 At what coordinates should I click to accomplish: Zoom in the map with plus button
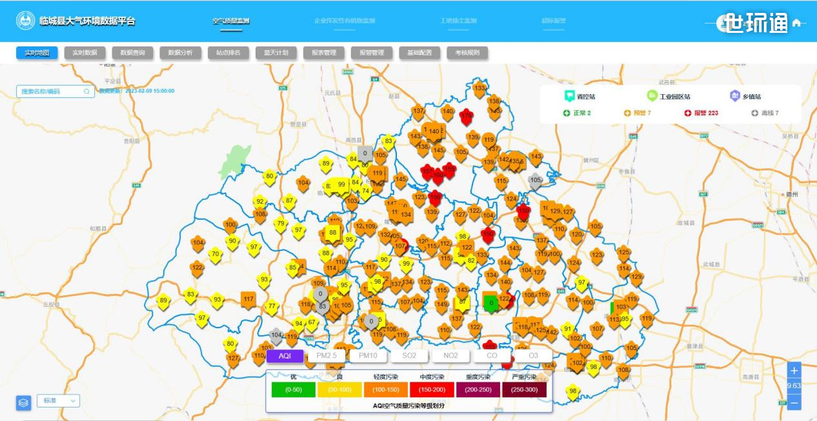coord(794,371)
